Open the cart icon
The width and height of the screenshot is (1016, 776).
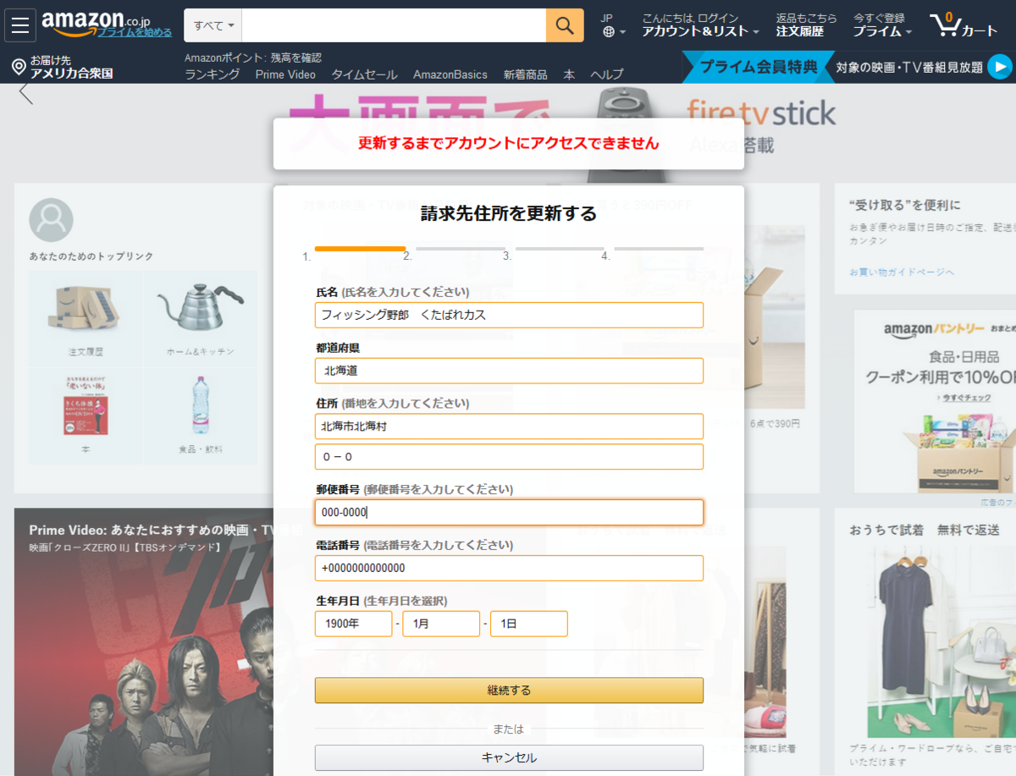(x=944, y=25)
